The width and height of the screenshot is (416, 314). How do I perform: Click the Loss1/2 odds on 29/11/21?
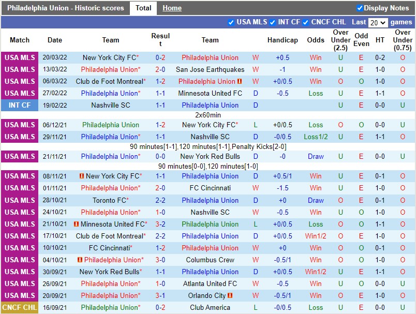[x=316, y=137]
